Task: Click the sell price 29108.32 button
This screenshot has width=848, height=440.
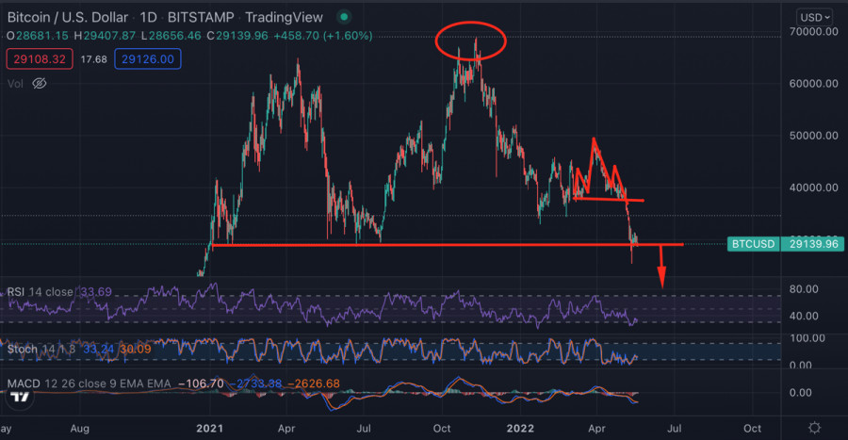Action: click(40, 59)
